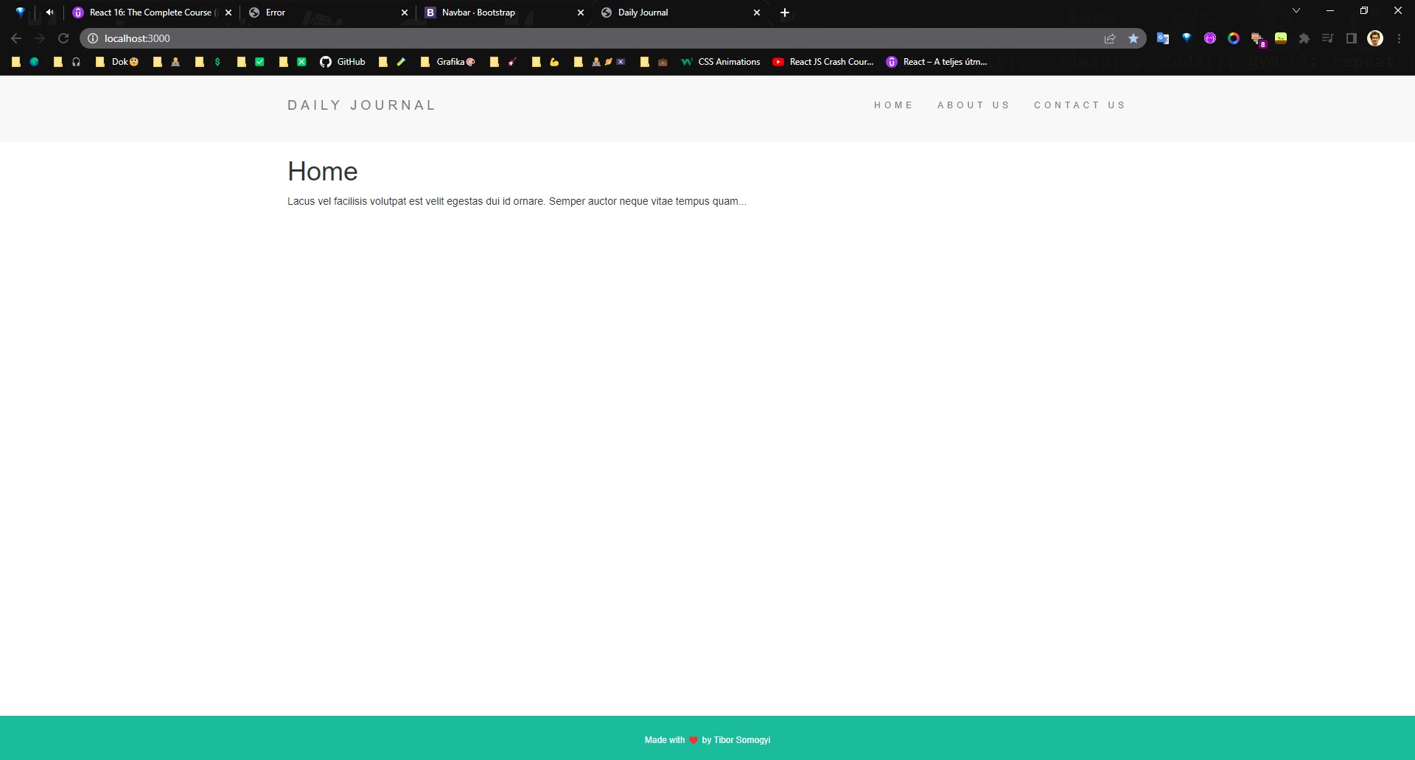Reload the current page
Viewport: 1415px width, 760px height.
tap(63, 38)
